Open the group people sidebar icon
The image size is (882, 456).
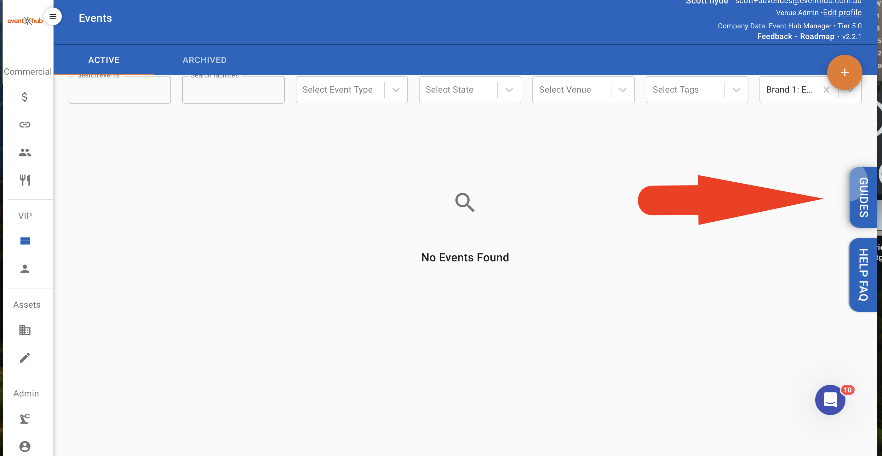coord(25,152)
